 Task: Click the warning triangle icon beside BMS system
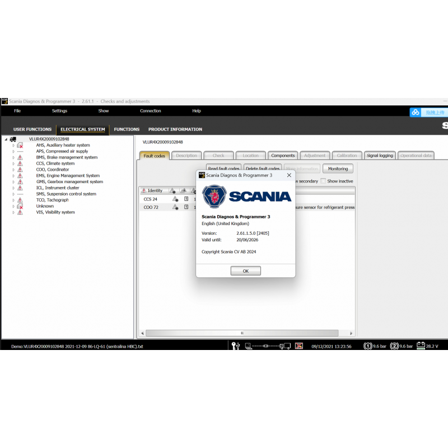click(20, 157)
